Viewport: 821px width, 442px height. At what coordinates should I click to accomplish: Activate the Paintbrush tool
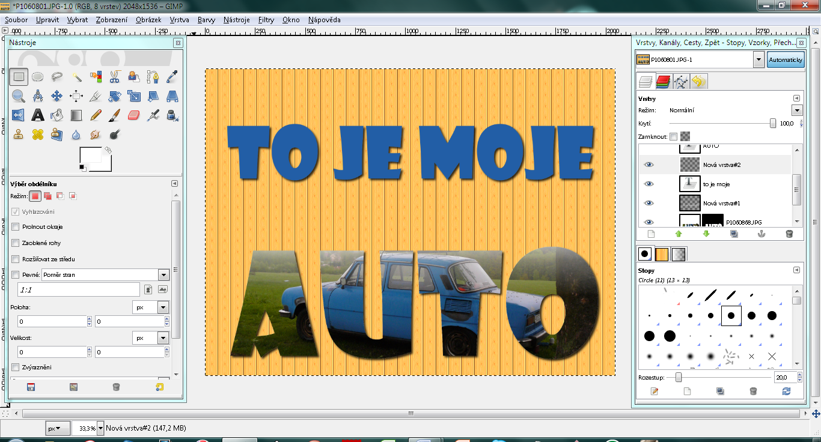pos(115,115)
